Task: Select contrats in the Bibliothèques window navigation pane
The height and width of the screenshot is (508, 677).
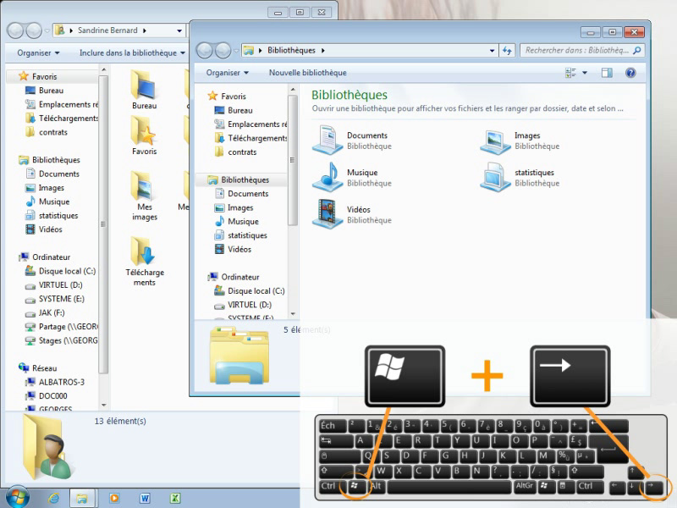Action: click(242, 152)
